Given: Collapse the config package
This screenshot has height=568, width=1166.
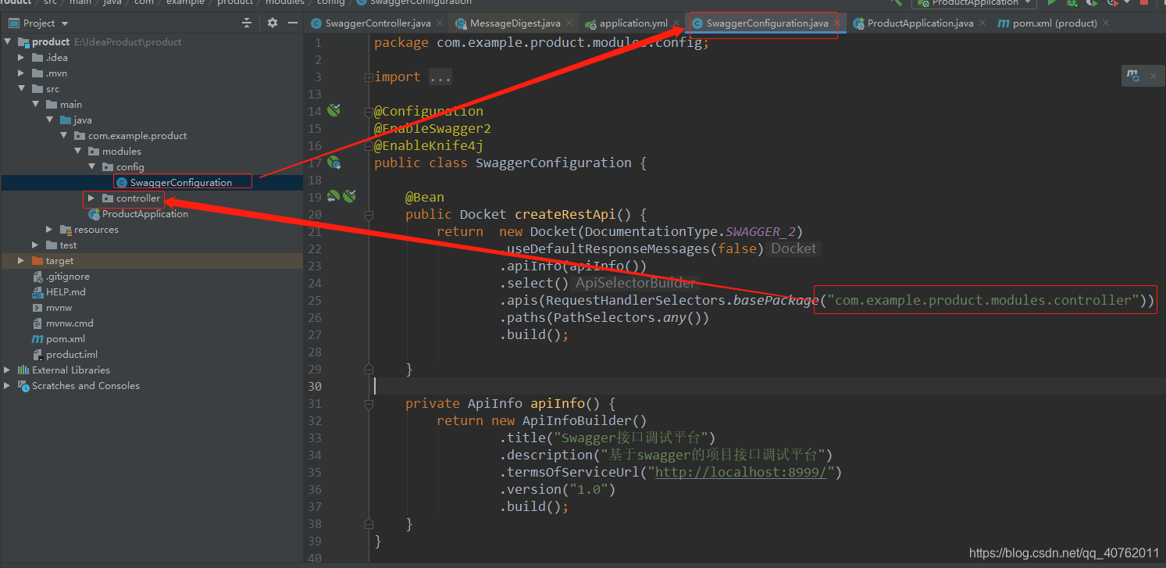Looking at the screenshot, I should coord(92,167).
